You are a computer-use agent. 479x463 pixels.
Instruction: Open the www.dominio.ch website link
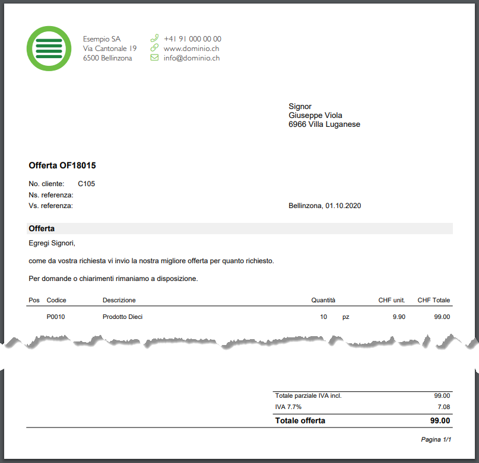(x=191, y=49)
